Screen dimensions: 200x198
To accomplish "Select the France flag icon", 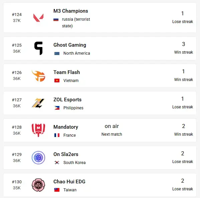I will coord(57,135).
